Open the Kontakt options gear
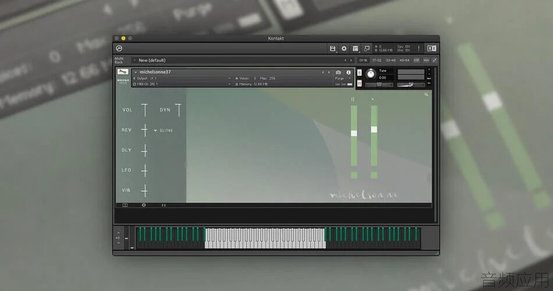Image resolution: width=553 pixels, height=291 pixels. [x=344, y=49]
